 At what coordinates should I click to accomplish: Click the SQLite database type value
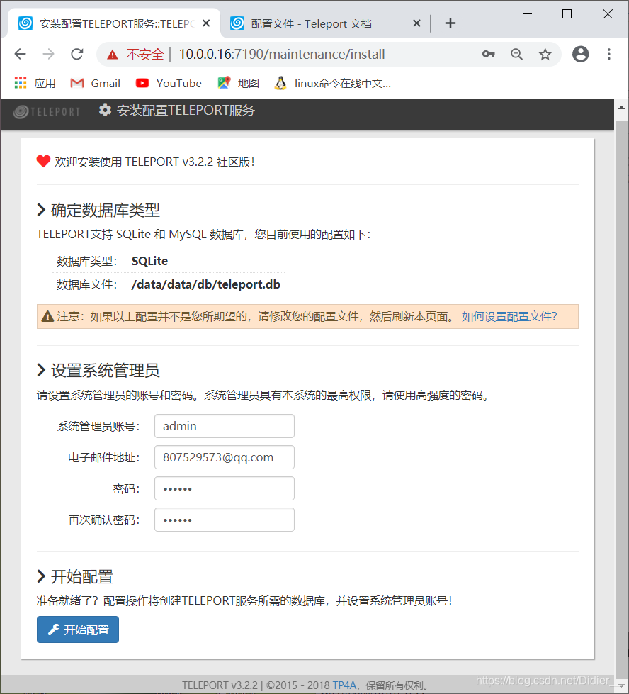pos(149,261)
